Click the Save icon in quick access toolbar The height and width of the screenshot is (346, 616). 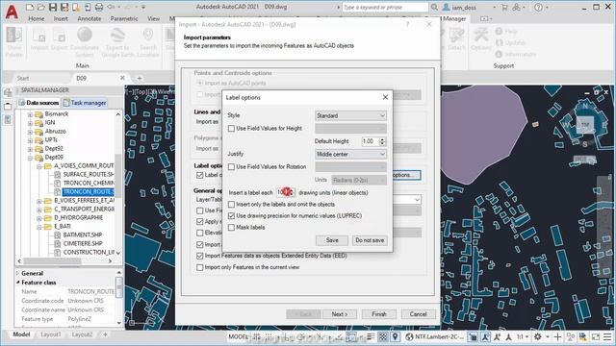tap(53, 7)
